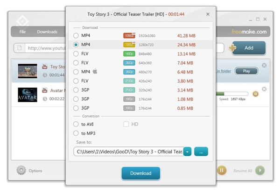Open the save path dropdown arrow

[x=187, y=152]
